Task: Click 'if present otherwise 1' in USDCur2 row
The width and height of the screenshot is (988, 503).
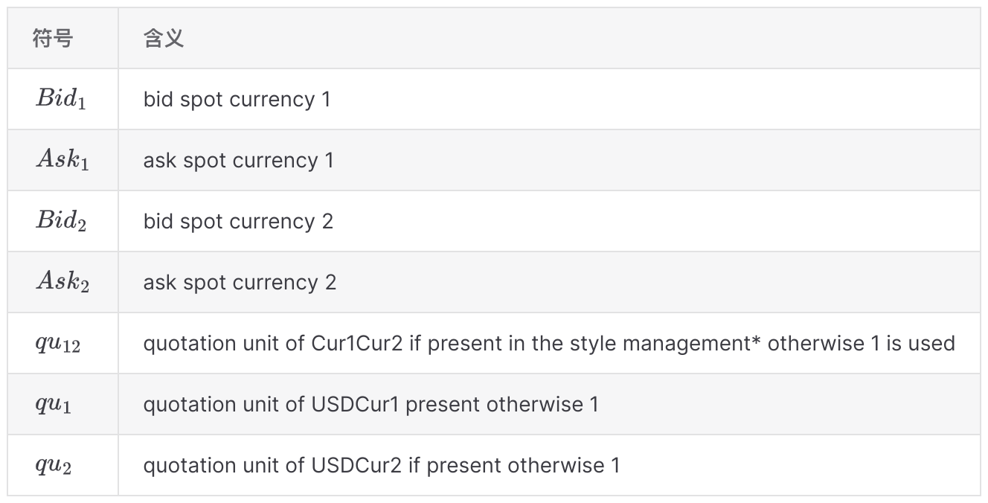Action: 513,466
